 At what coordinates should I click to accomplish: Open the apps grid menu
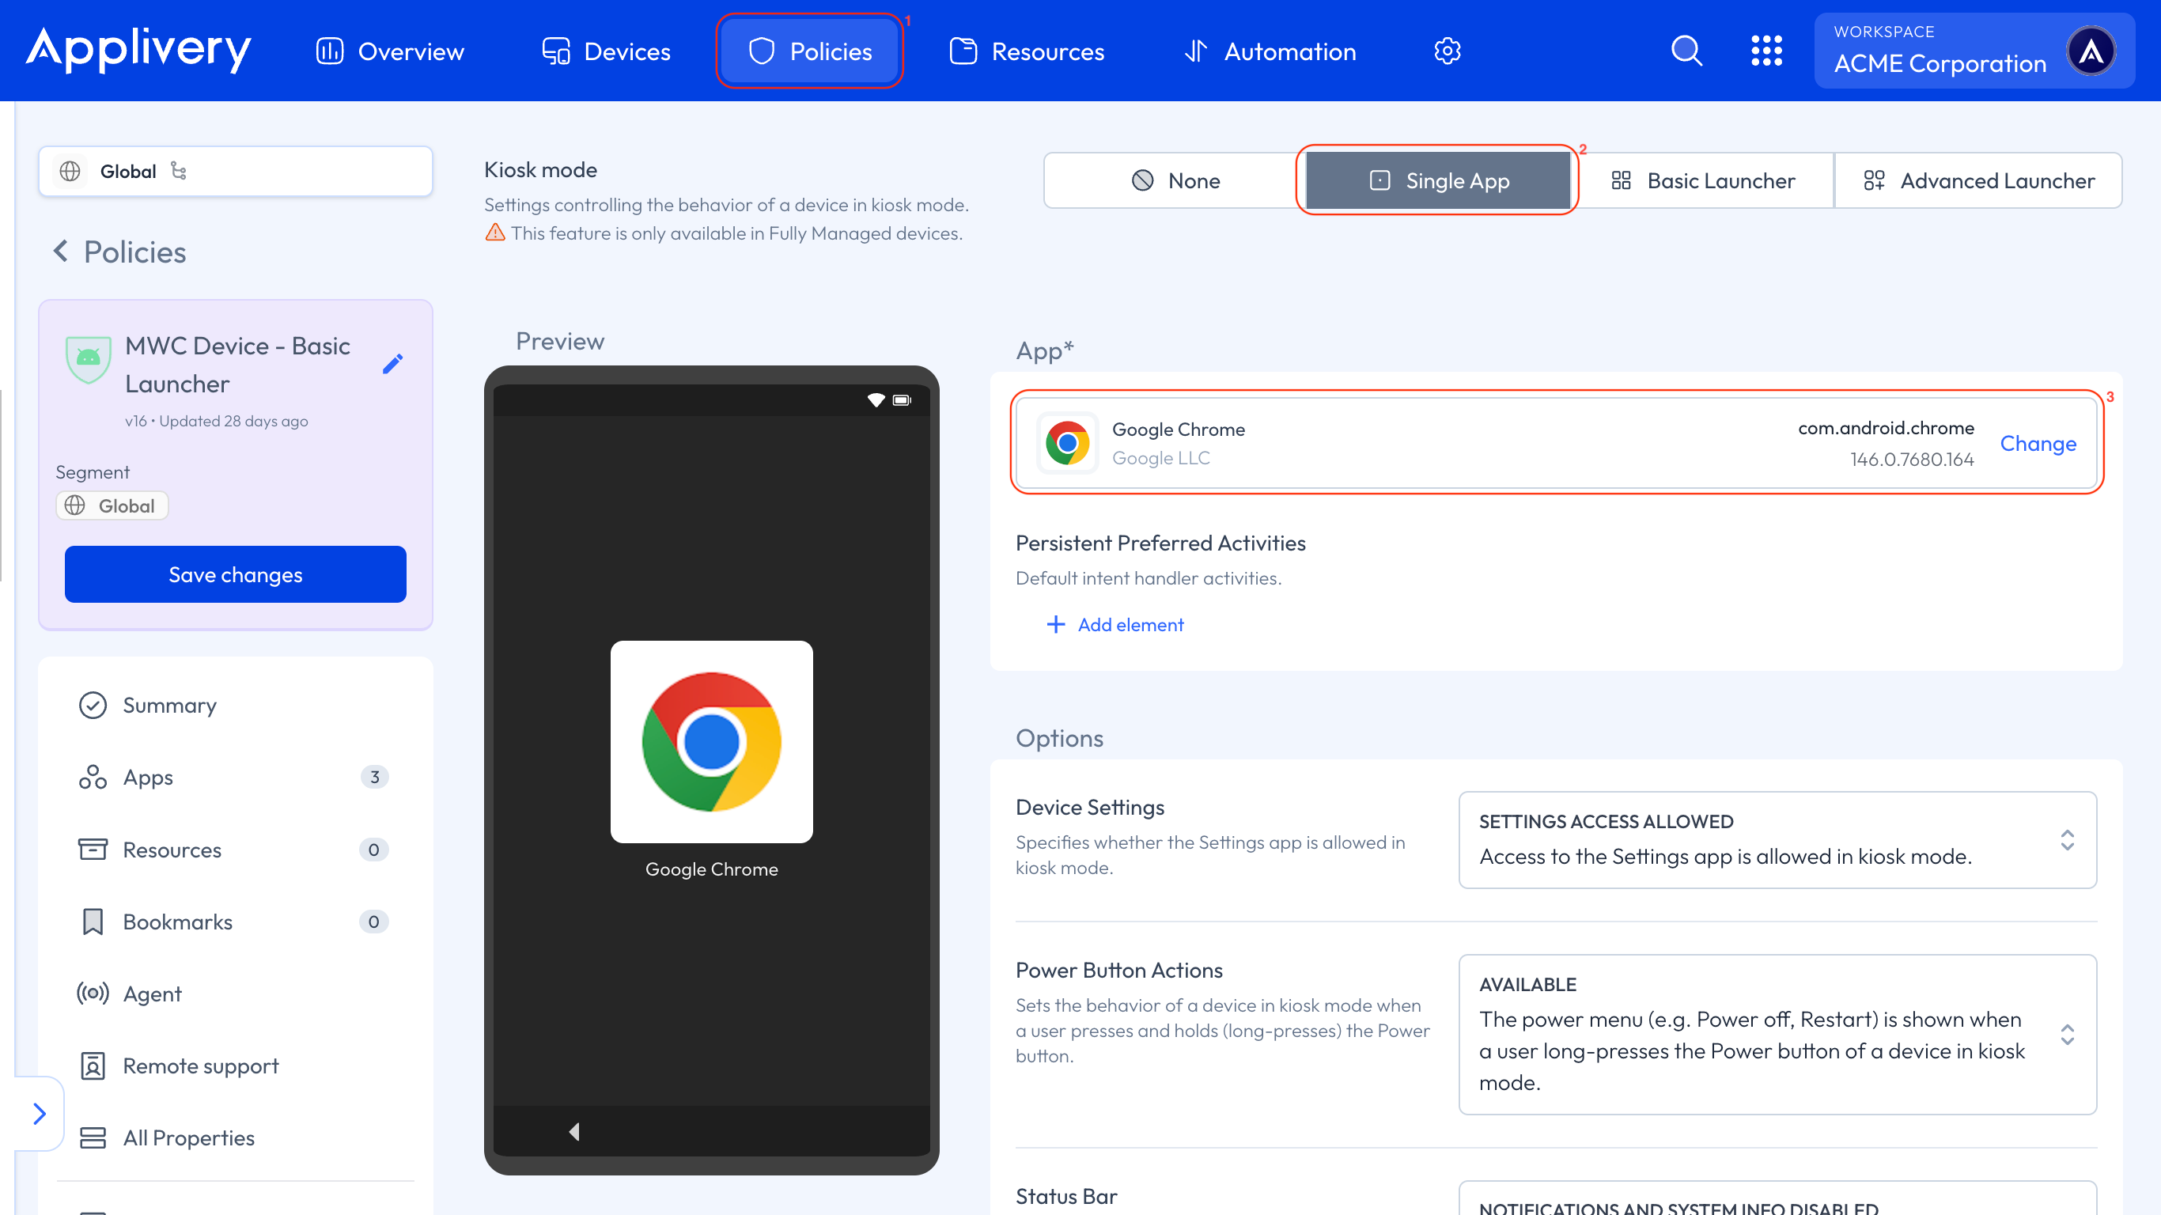pyautogui.click(x=1767, y=51)
